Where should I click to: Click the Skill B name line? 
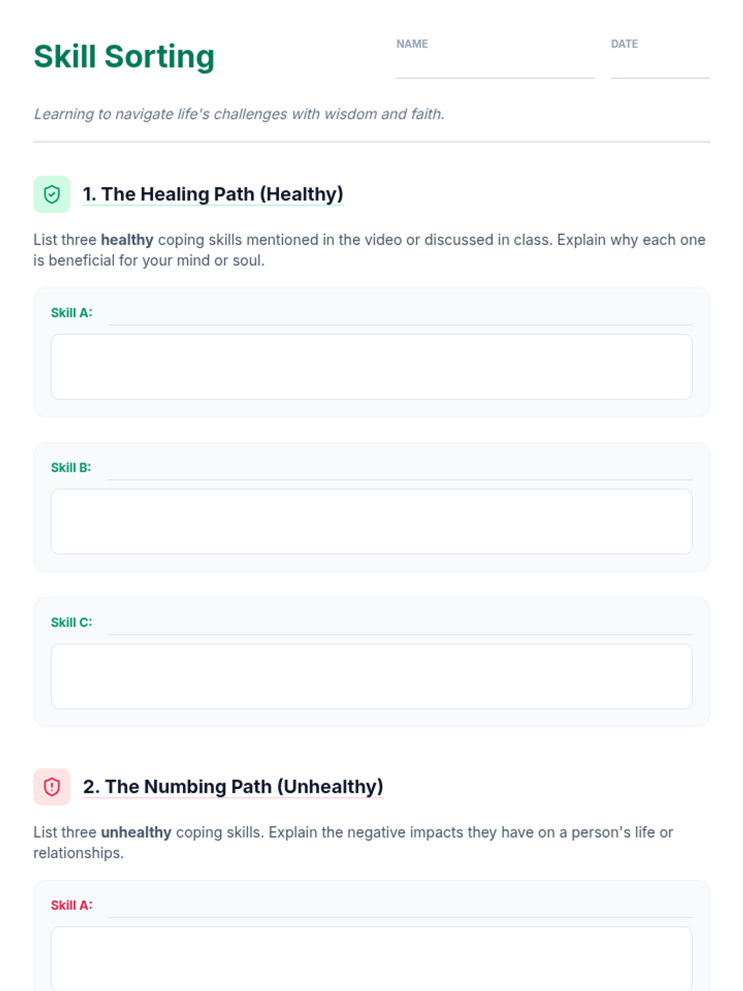(400, 471)
